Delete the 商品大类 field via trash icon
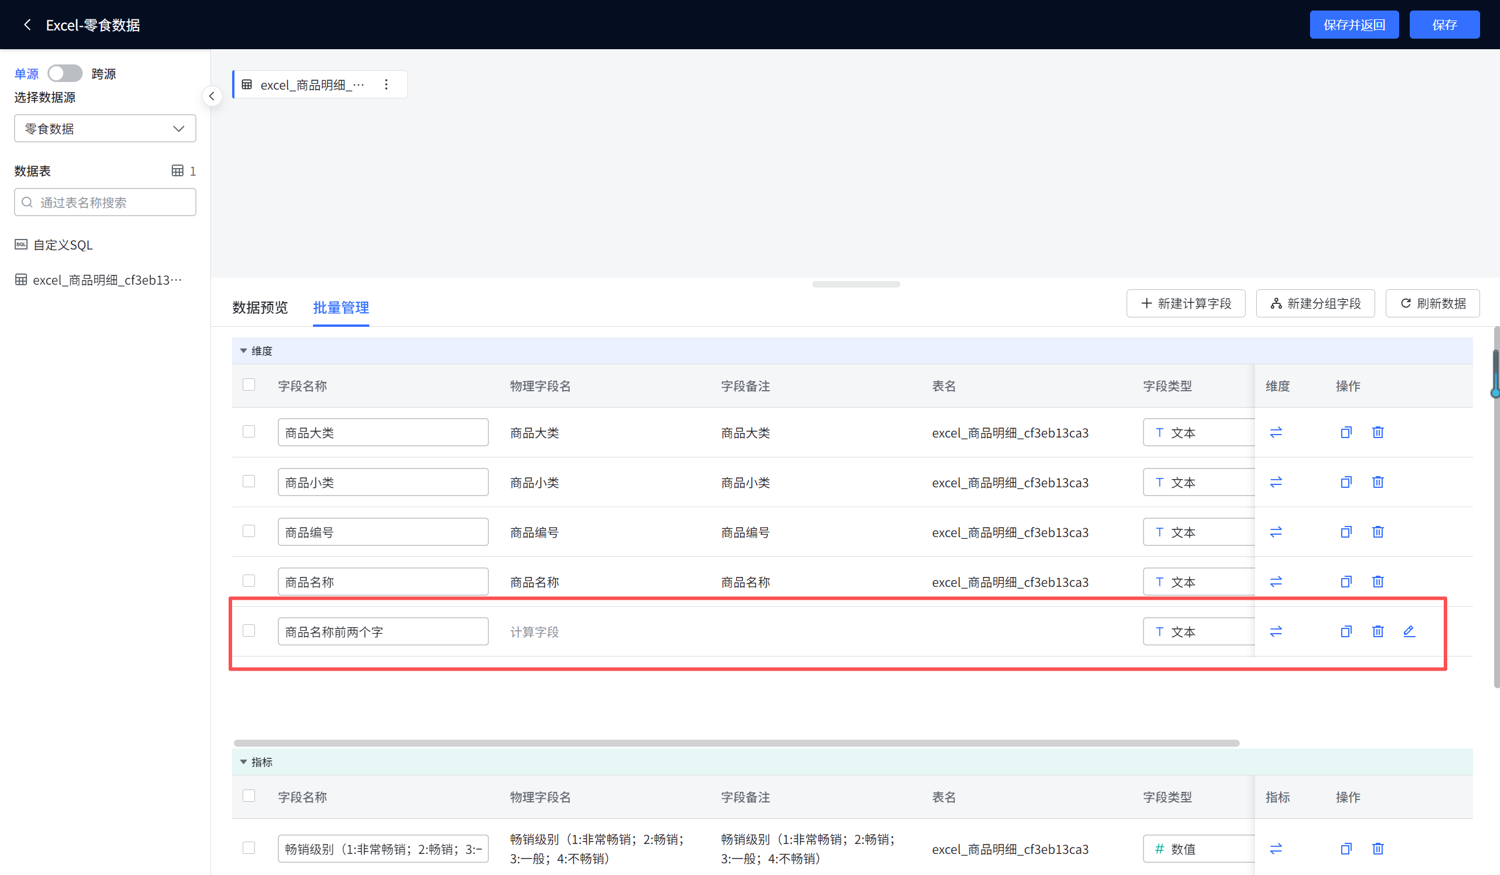 coord(1377,432)
